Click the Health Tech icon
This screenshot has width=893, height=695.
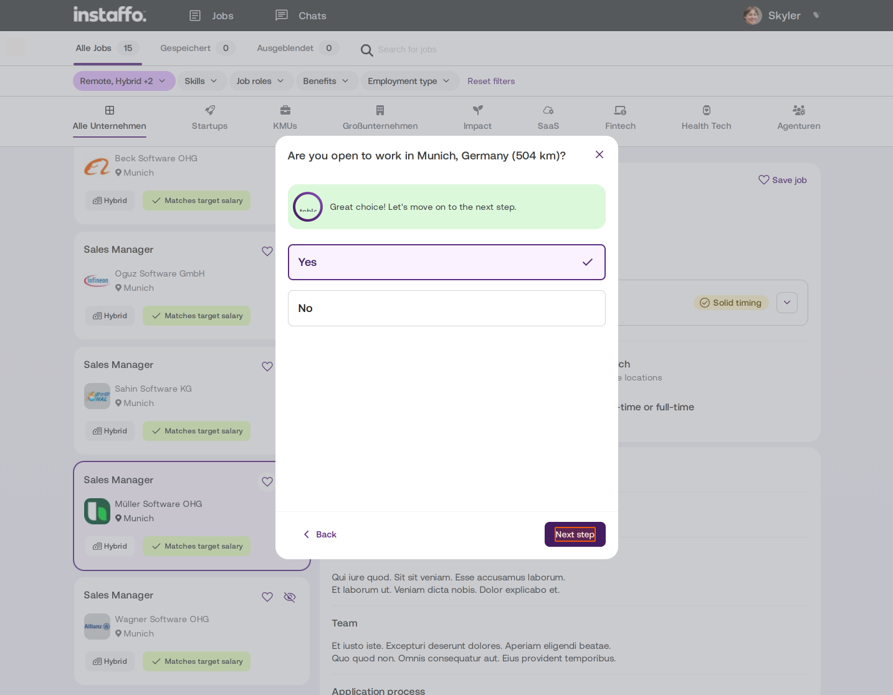pos(707,110)
